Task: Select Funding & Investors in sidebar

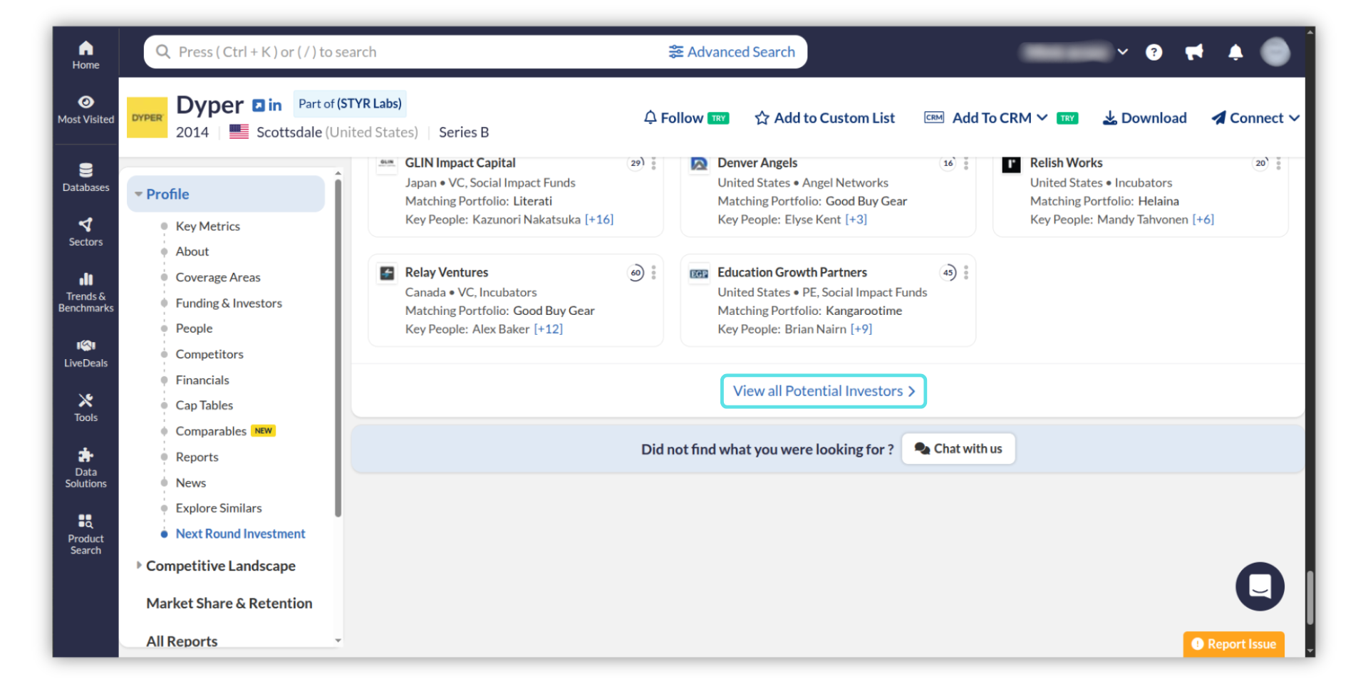Action: click(228, 303)
